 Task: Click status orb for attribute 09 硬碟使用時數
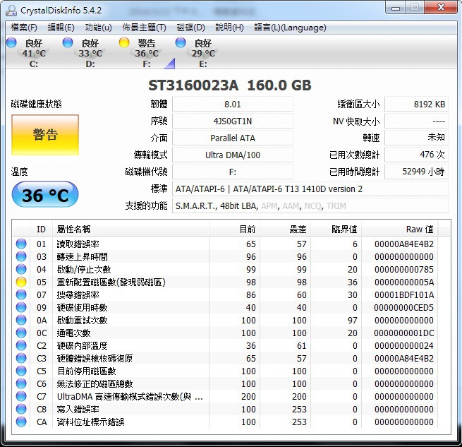click(21, 307)
